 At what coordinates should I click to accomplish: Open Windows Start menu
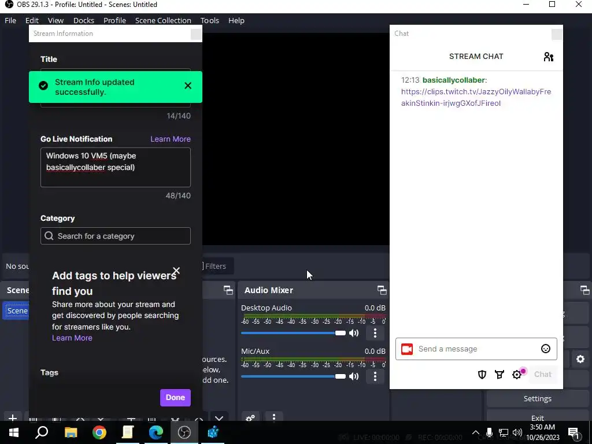[x=14, y=432]
